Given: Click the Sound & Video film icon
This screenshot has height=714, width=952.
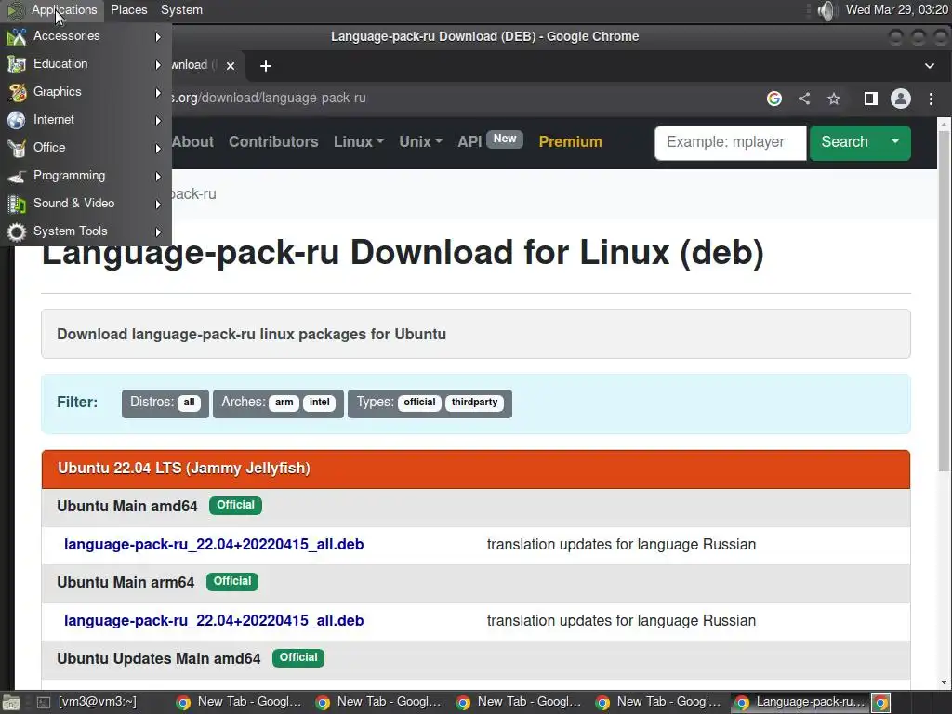Looking at the screenshot, I should (x=17, y=204).
